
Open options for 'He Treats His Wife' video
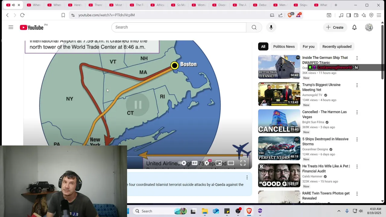(357, 167)
